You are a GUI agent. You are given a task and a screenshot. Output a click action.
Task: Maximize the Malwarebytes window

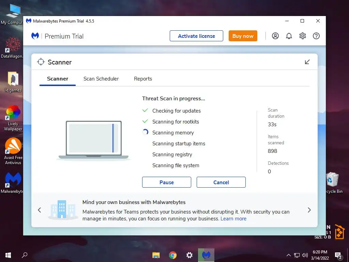click(x=302, y=21)
